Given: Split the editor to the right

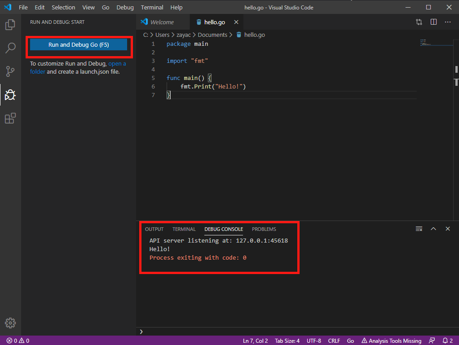Looking at the screenshot, I should pyautogui.click(x=433, y=22).
